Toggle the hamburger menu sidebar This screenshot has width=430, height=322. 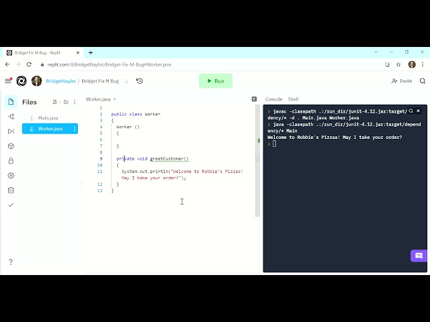pyautogui.click(x=9, y=80)
